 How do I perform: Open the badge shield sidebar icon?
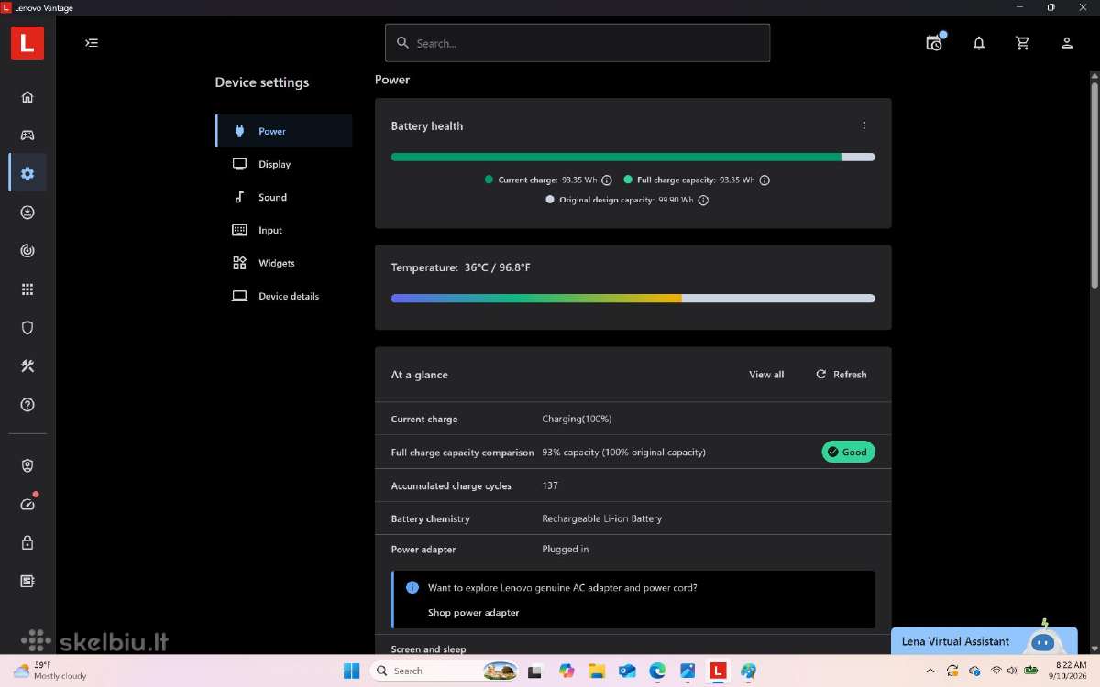(x=27, y=465)
